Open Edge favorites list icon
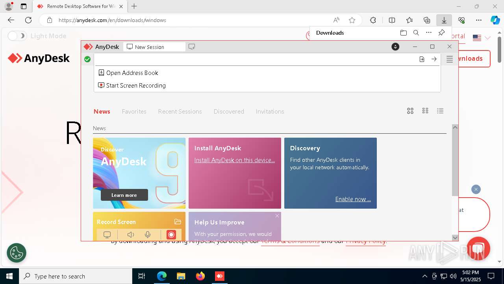Screen dimensions: 504x284 click(409, 20)
